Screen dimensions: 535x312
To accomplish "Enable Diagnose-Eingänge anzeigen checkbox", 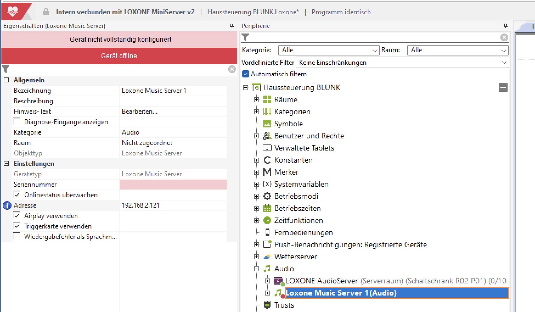I will (x=17, y=122).
